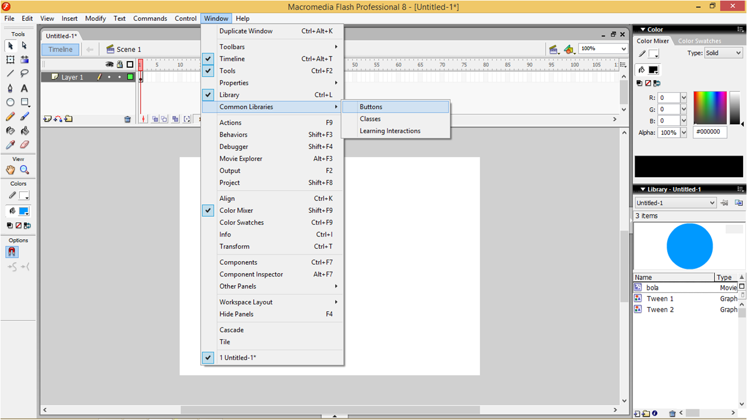The height and width of the screenshot is (420, 747).
Task: Choose Buttons from Common Libraries submenu
Action: (x=396, y=107)
